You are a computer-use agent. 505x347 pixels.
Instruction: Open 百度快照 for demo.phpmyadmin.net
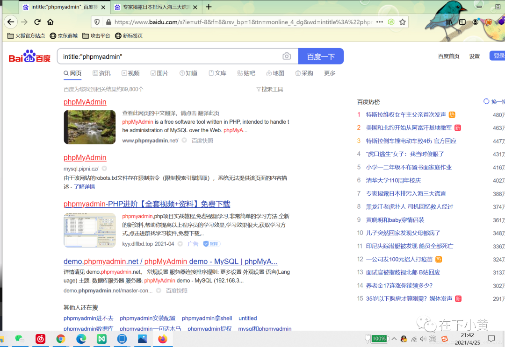[176, 290]
